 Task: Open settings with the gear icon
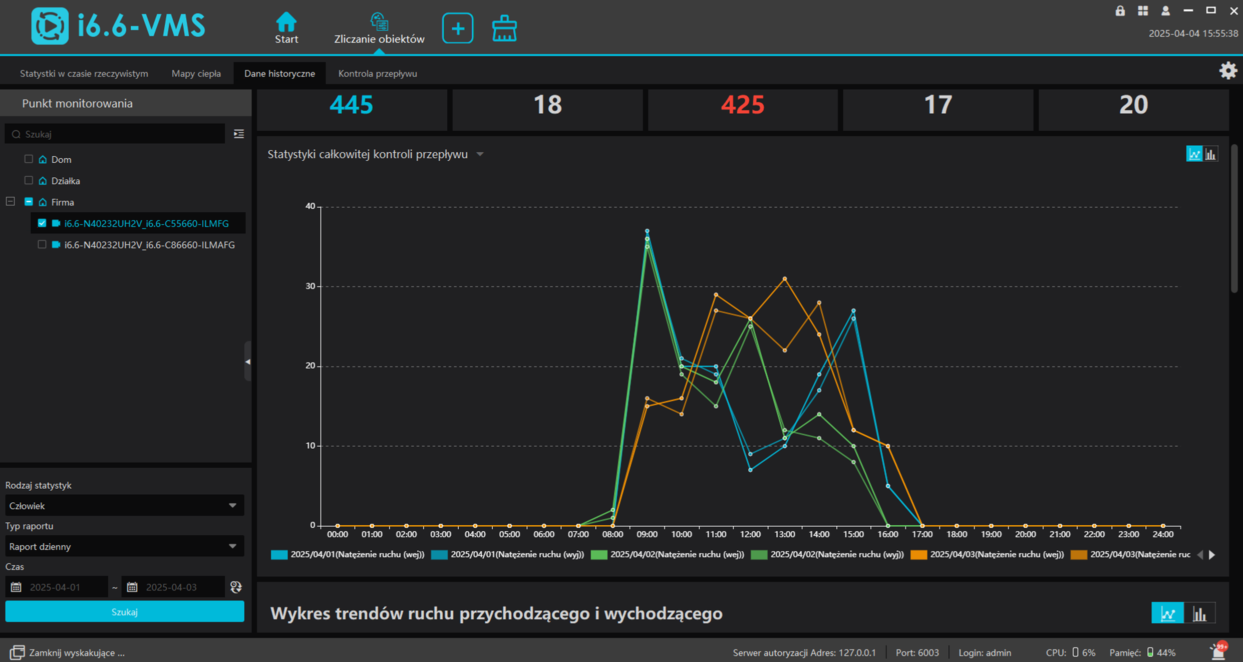[x=1227, y=71]
